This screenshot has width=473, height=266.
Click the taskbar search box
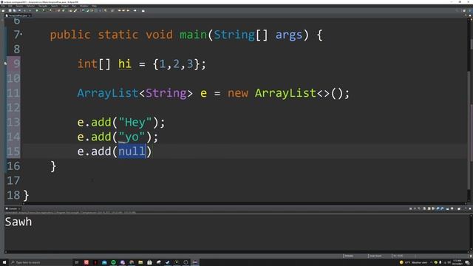pos(41,262)
